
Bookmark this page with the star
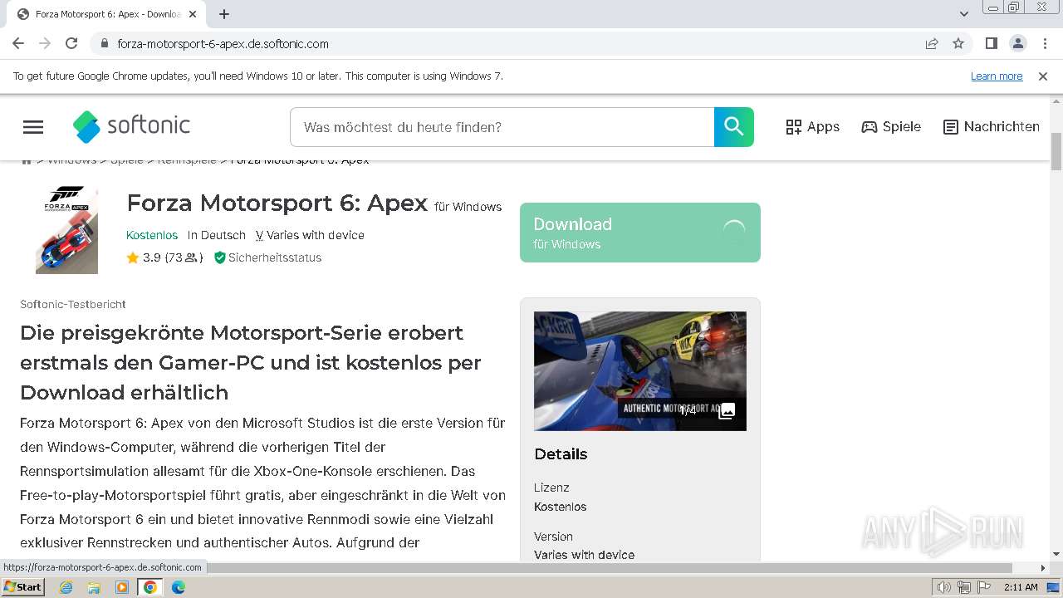[x=958, y=44]
